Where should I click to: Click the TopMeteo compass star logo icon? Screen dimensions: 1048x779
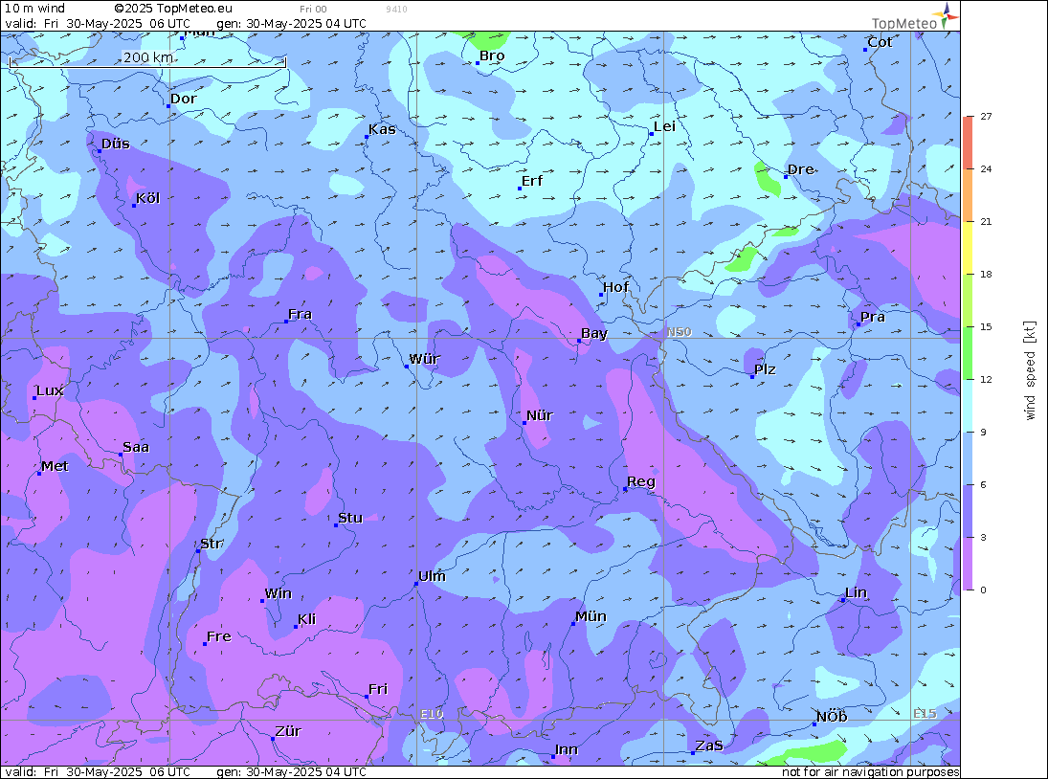tap(948, 14)
